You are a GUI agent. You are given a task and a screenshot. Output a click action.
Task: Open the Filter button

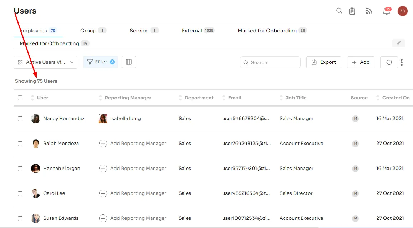[101, 62]
